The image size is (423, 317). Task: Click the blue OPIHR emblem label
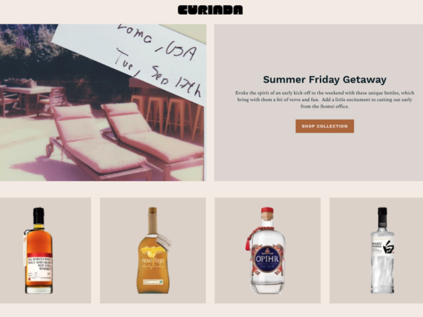point(267,259)
